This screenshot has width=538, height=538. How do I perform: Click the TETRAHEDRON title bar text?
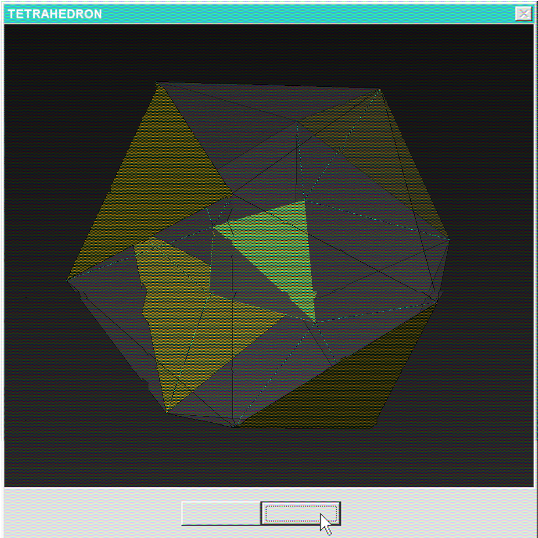[x=55, y=14]
